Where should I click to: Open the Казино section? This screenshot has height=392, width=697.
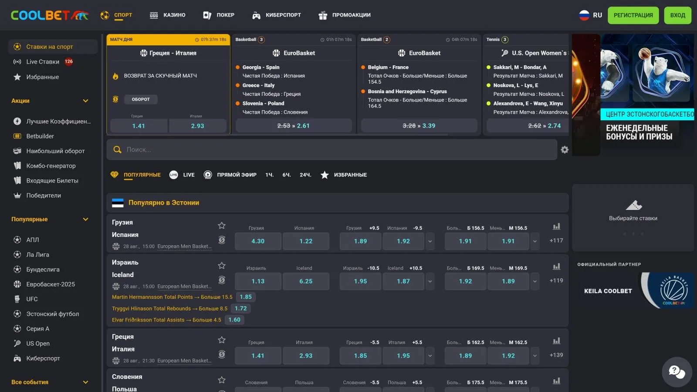(x=167, y=15)
